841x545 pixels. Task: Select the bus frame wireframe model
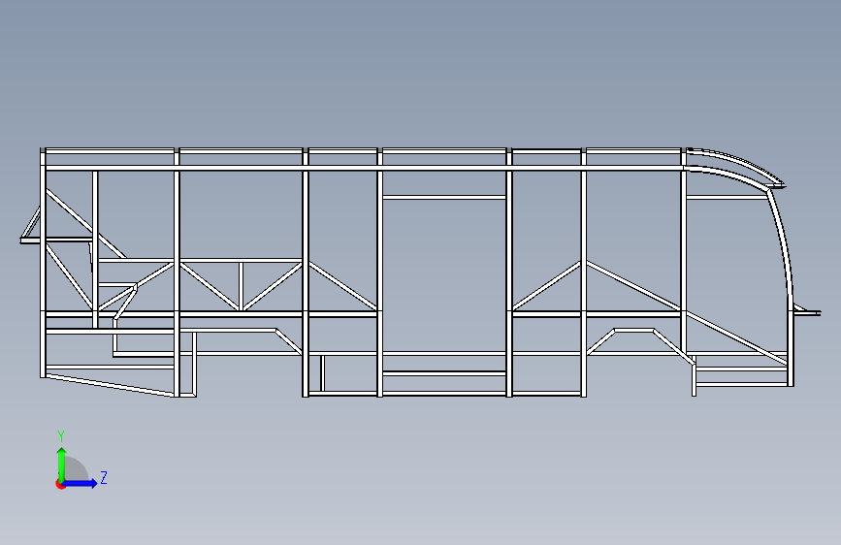click(x=421, y=272)
